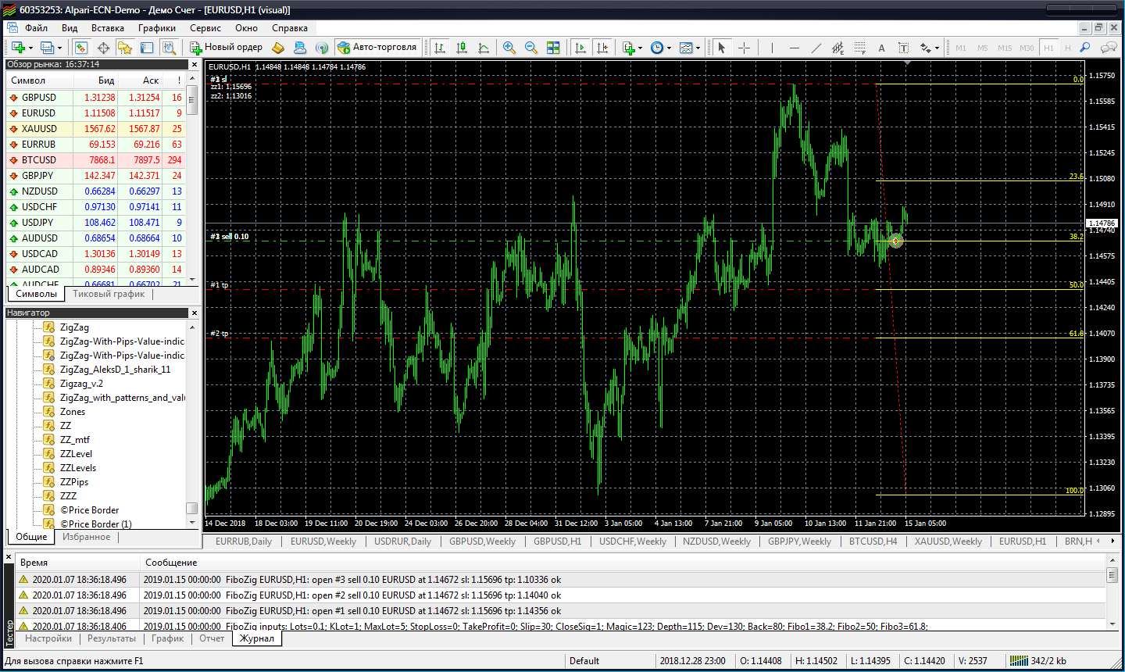Draw a trendline with the diagonal line tool
The image size is (1125, 672).
[816, 48]
